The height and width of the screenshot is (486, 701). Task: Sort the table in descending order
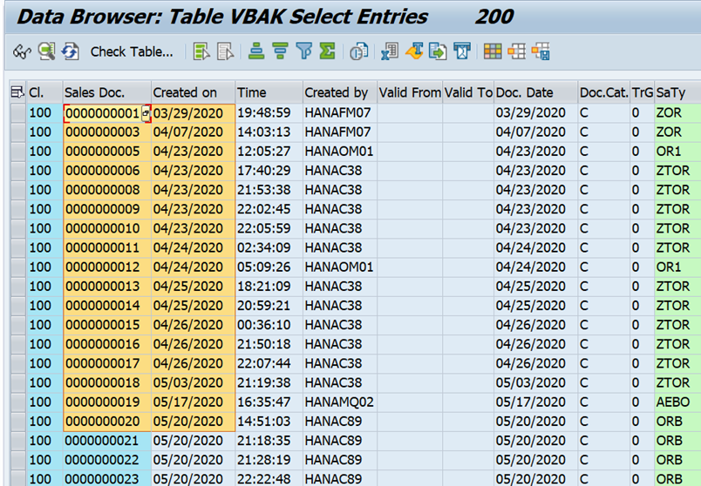point(280,52)
